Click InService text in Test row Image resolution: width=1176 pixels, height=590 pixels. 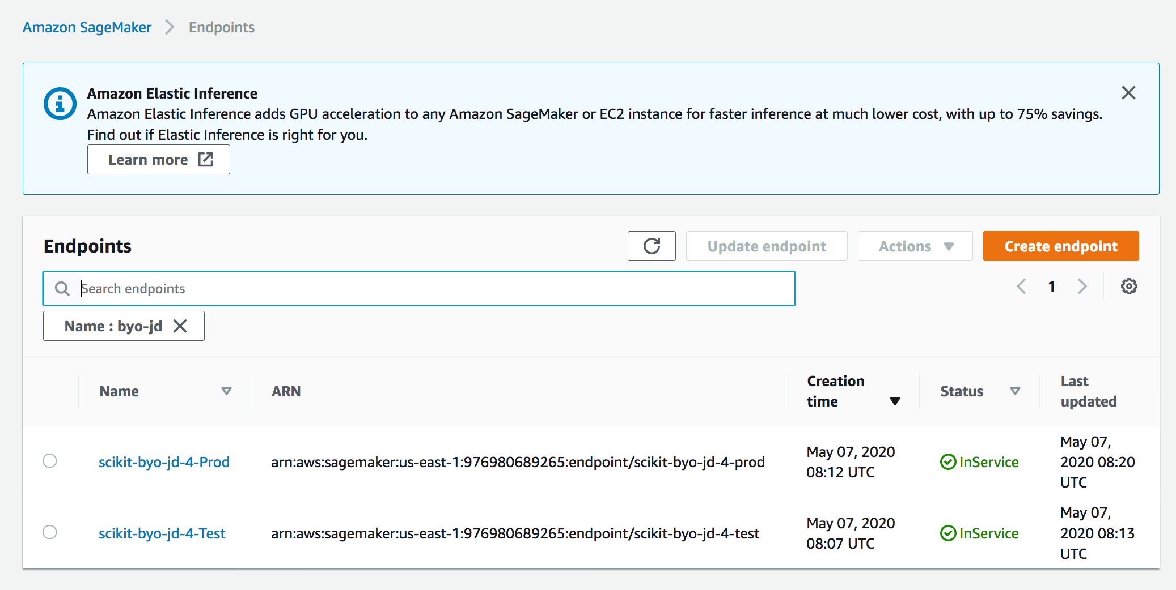pos(989,533)
